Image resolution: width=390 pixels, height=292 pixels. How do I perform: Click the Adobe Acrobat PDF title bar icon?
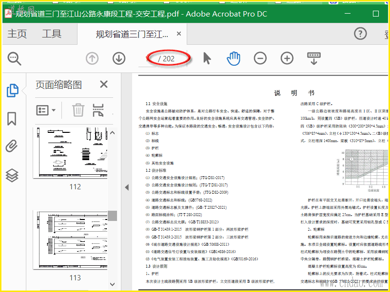tap(9, 13)
